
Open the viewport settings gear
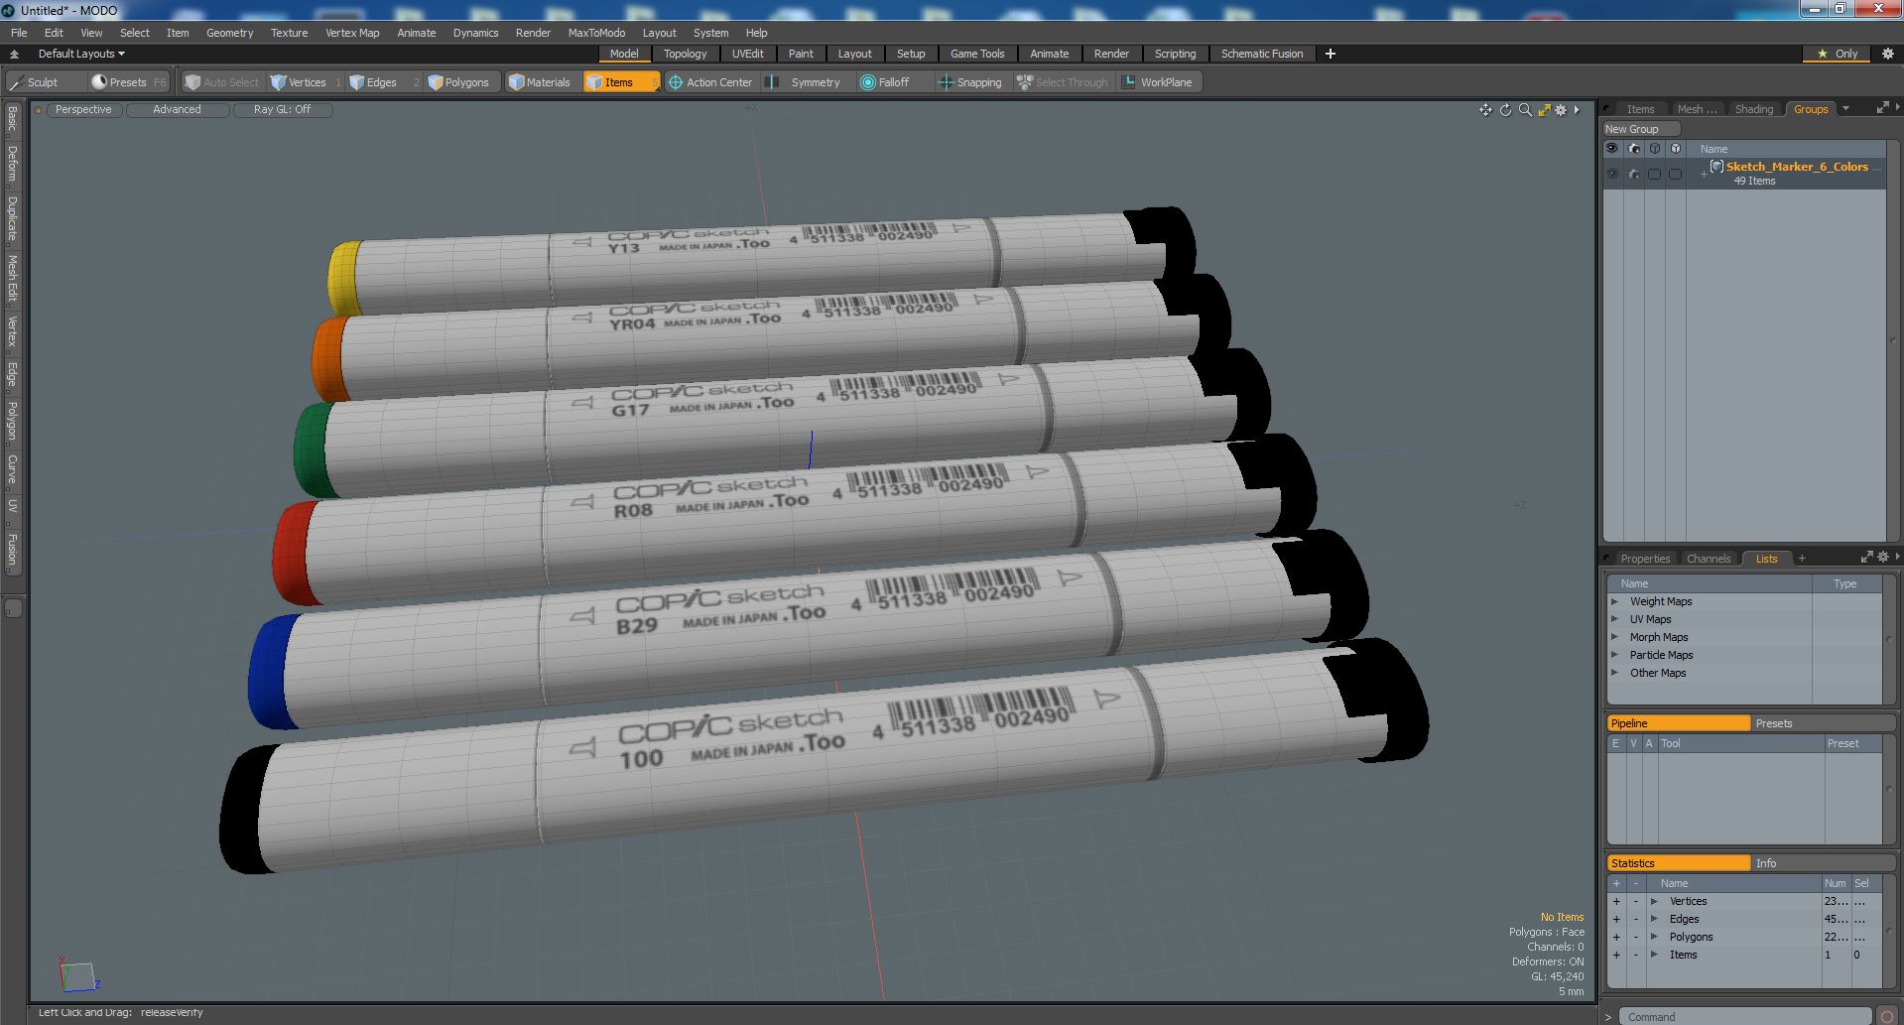click(x=1561, y=110)
